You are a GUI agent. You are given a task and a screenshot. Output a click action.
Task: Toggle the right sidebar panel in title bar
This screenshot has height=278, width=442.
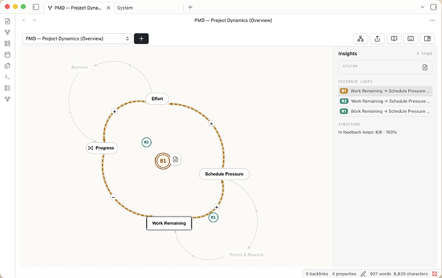(x=434, y=7)
